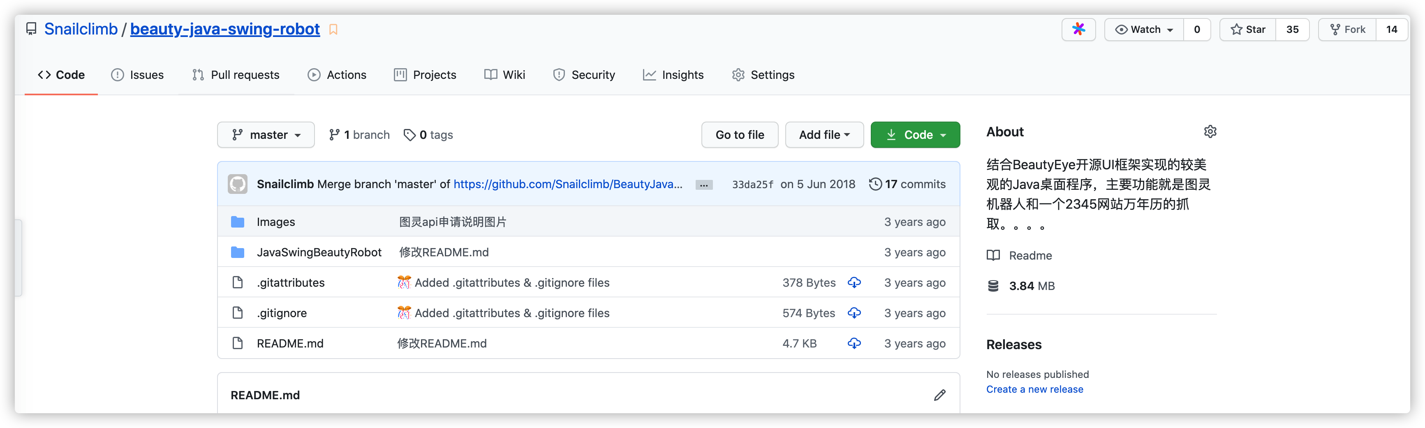
Task: Switch to the Code tab
Action: (61, 75)
